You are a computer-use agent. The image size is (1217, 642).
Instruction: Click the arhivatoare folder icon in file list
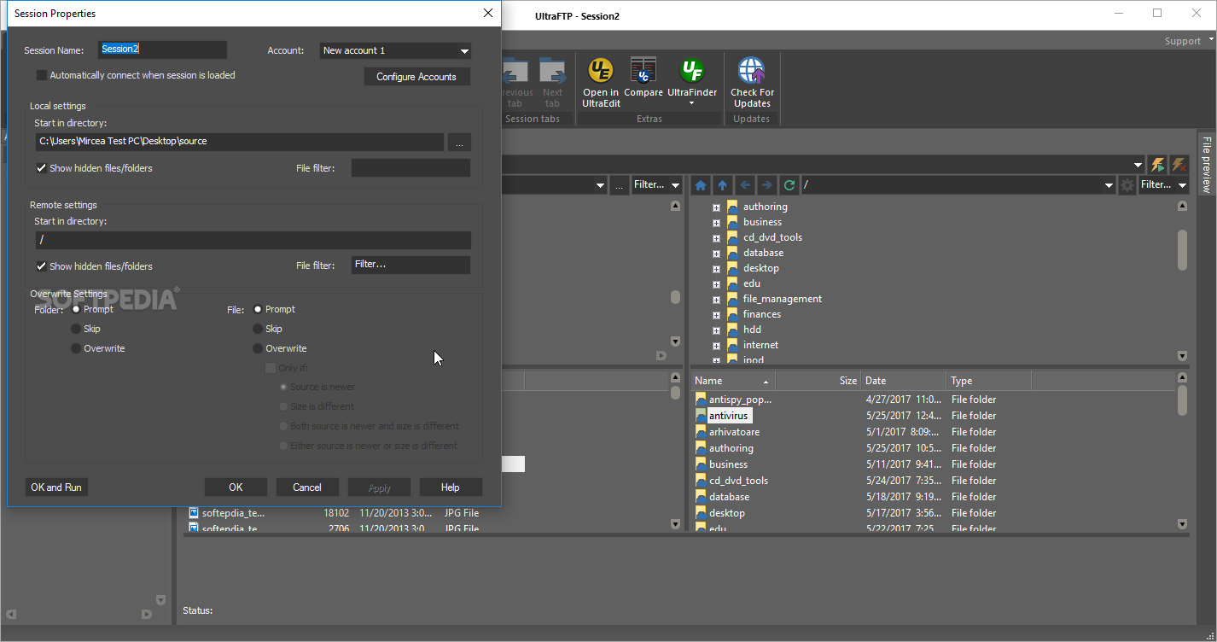[x=701, y=432]
